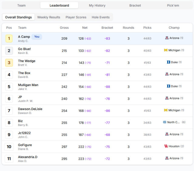Click the Team column header
Screen dimensions: 194x171
point(22,28)
